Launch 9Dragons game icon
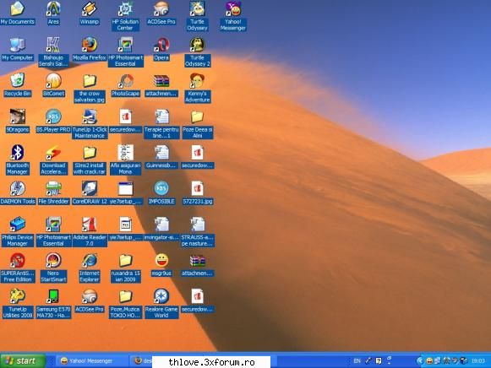491x368 pixels. (x=17, y=121)
